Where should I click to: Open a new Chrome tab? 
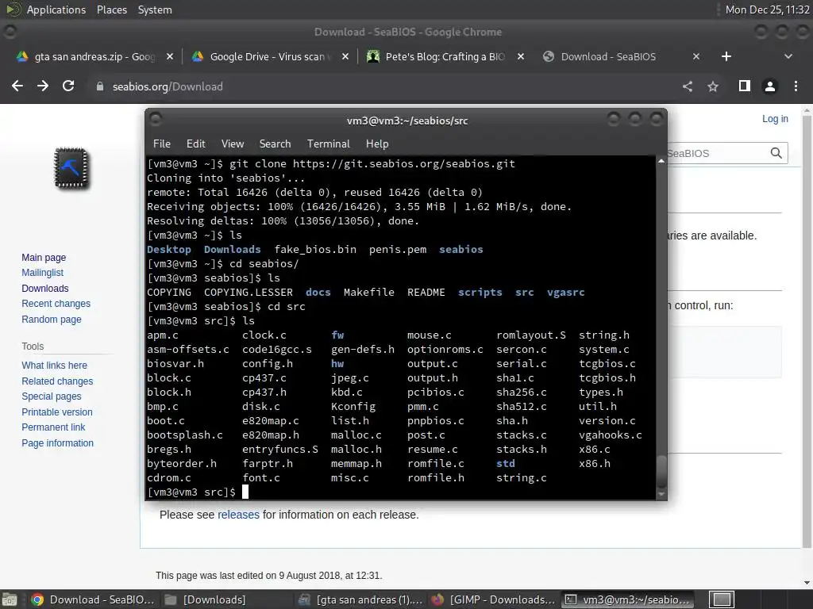(x=726, y=56)
